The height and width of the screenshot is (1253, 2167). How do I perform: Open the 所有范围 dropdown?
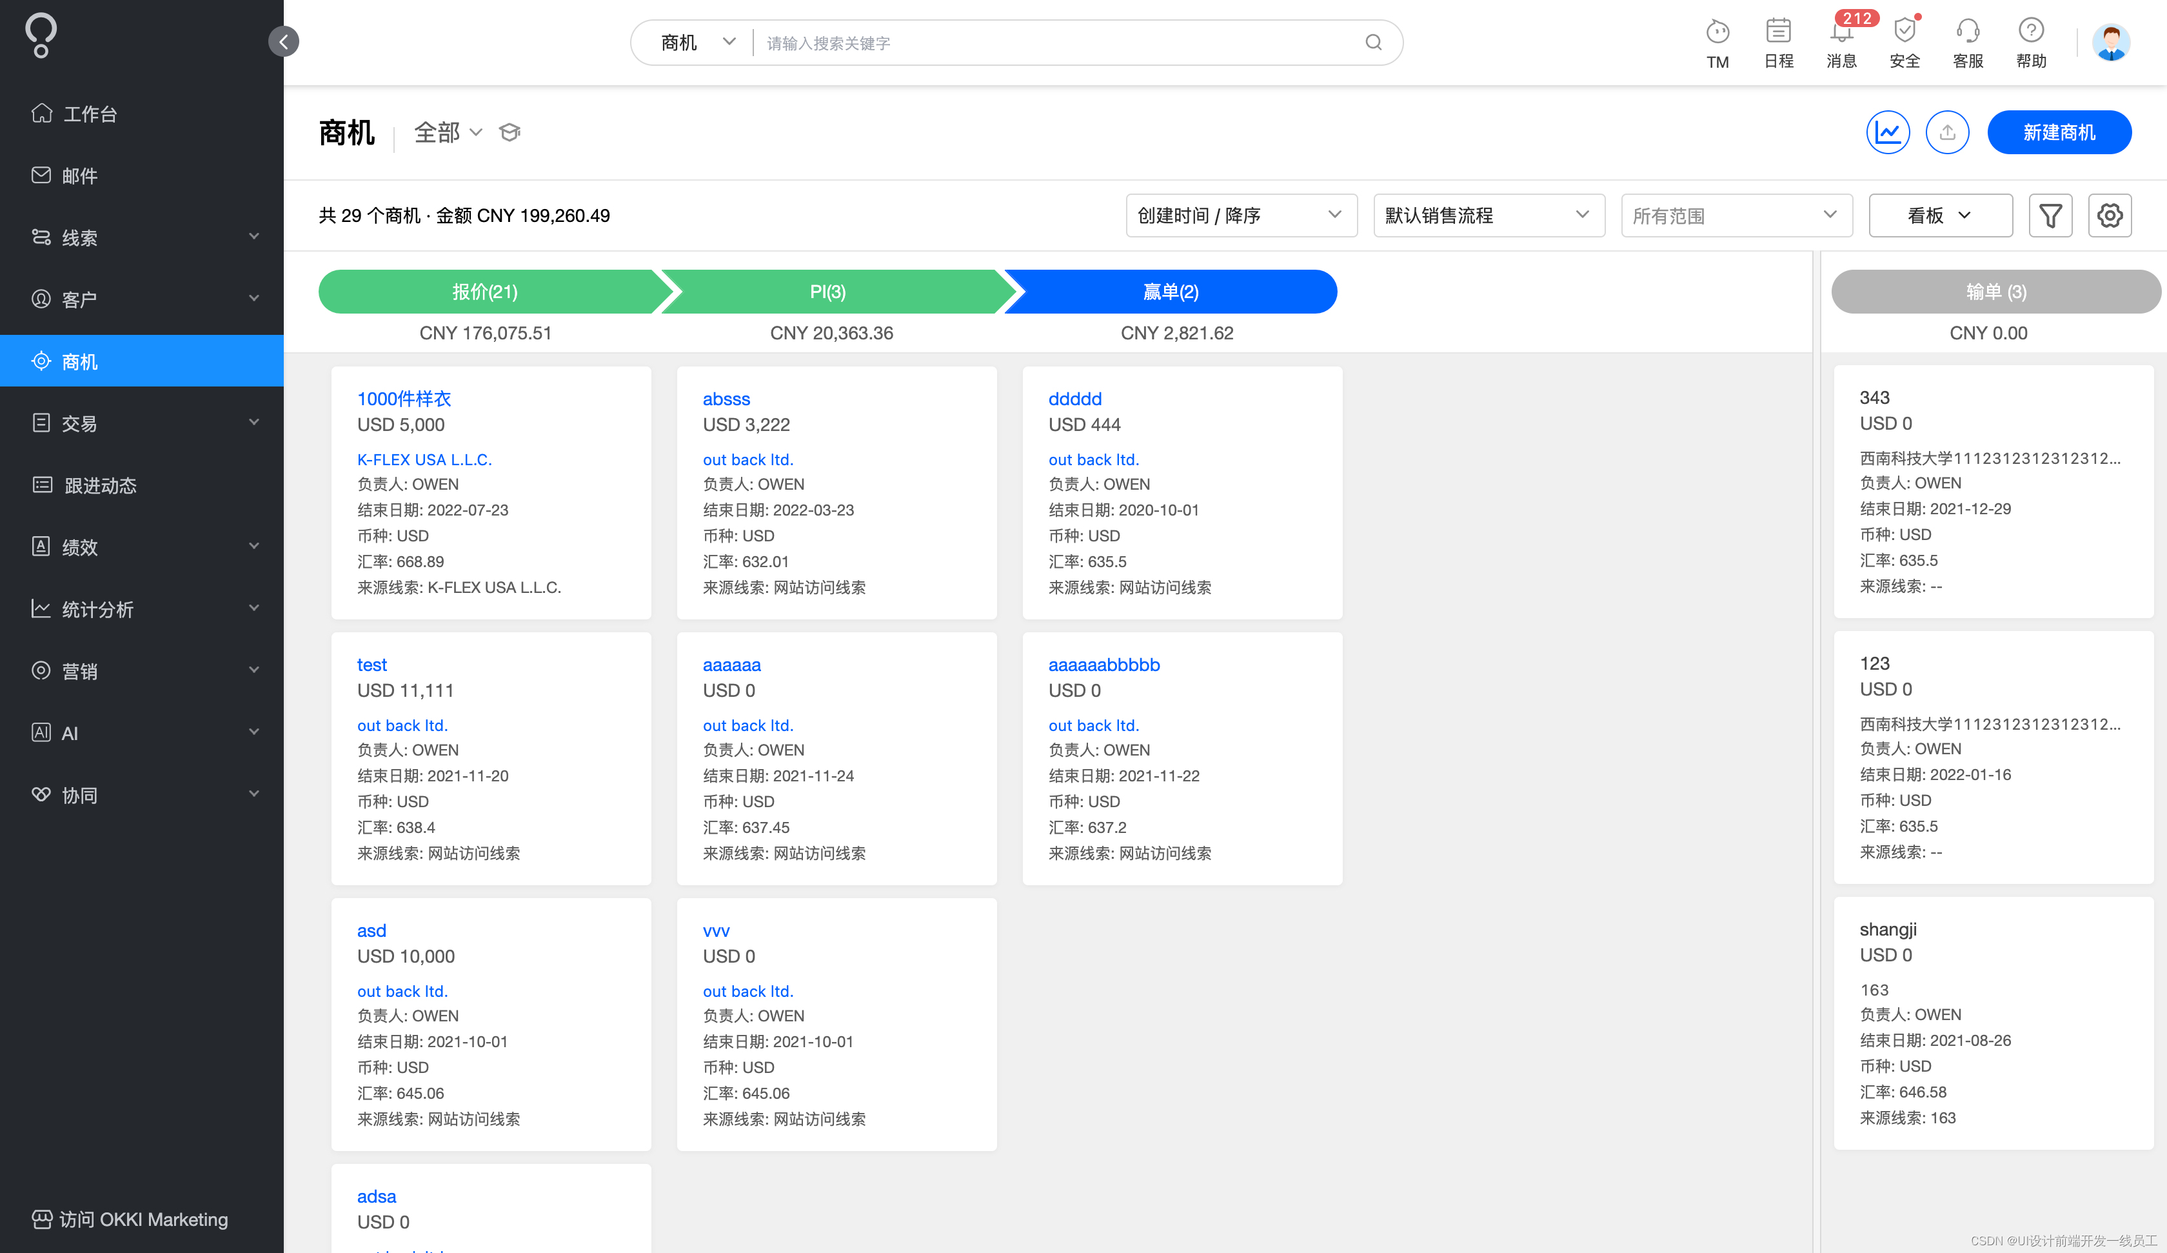click(1737, 215)
